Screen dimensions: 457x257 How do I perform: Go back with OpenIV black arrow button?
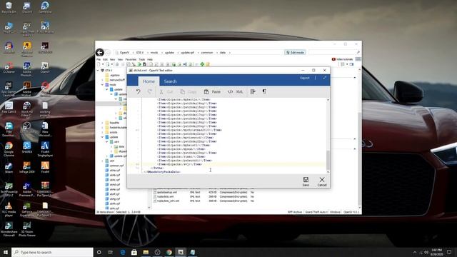100,52
